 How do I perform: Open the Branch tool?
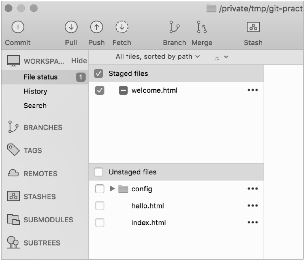(x=174, y=28)
